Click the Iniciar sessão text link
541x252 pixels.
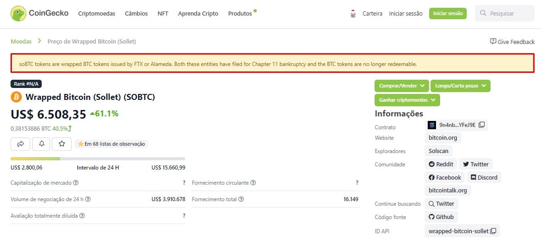click(x=406, y=13)
